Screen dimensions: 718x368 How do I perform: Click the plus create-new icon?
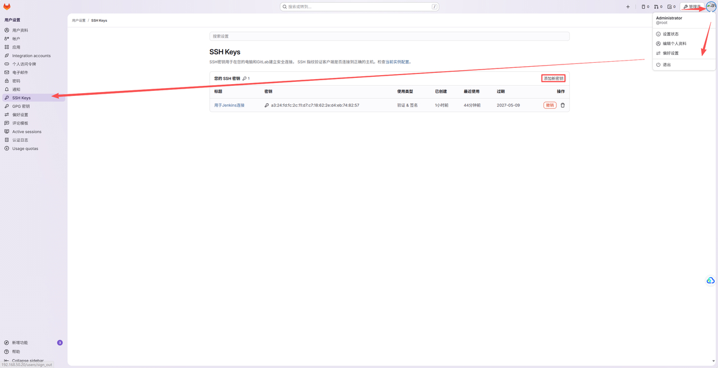pyautogui.click(x=628, y=7)
